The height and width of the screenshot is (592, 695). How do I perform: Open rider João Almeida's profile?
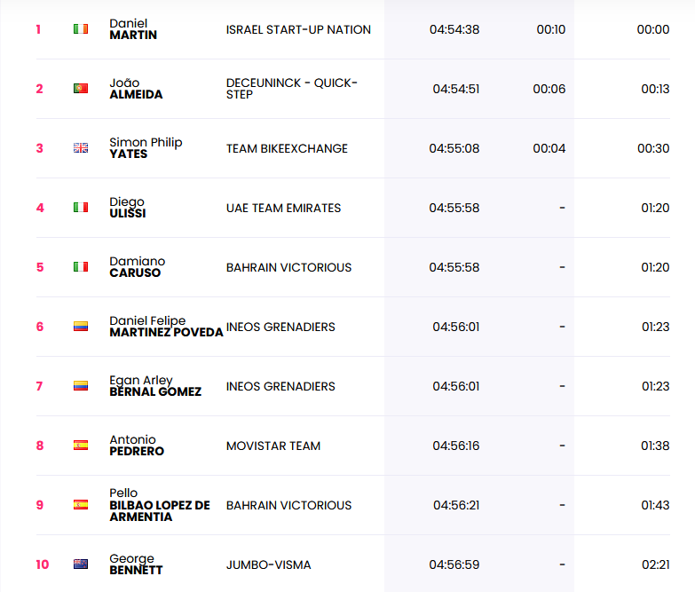pyautogui.click(x=136, y=89)
